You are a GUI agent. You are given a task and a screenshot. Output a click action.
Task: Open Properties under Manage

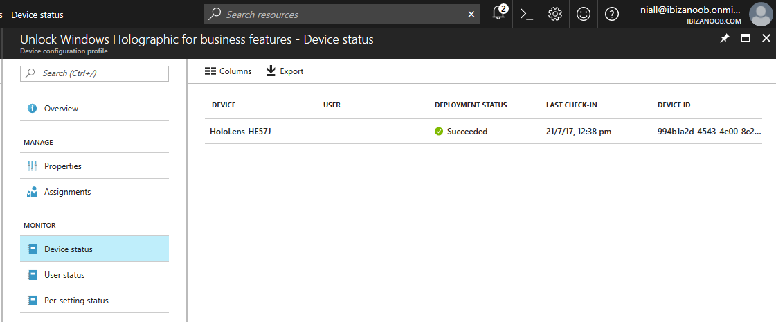95,166
